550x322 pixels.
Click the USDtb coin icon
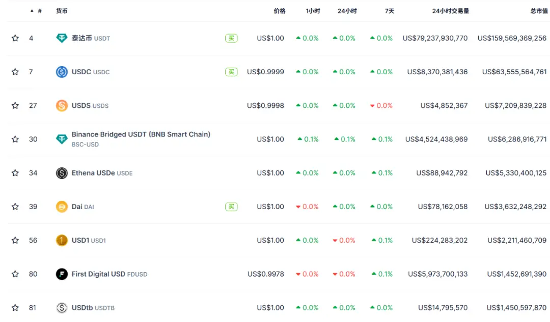(62, 308)
